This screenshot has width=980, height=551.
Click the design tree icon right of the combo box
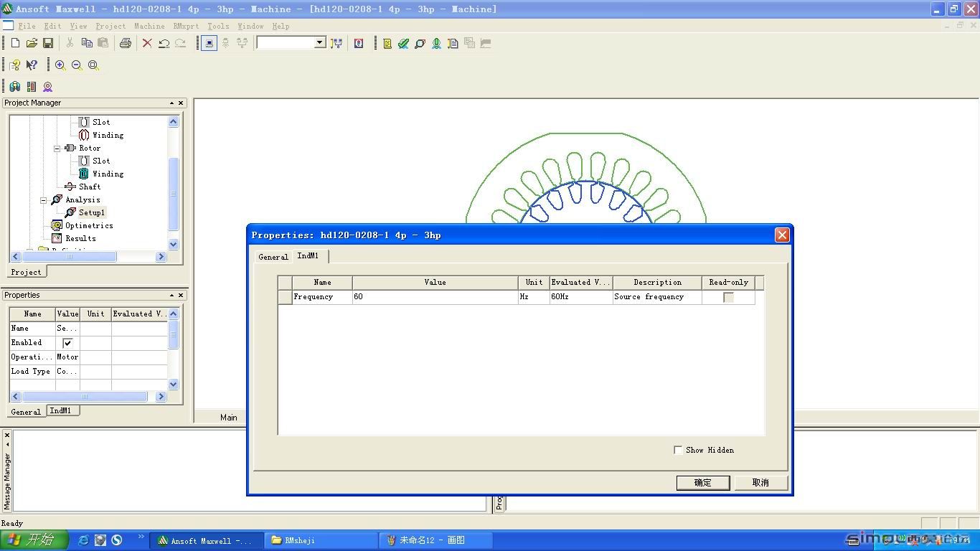336,43
